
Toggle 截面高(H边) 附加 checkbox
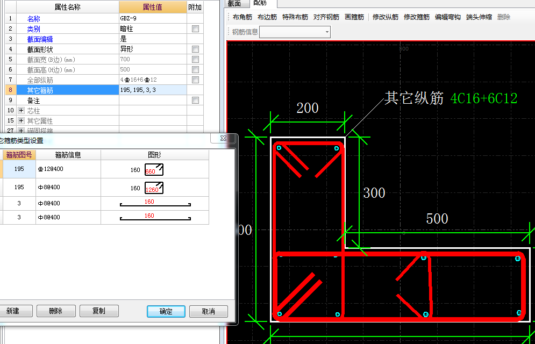pyautogui.click(x=195, y=69)
